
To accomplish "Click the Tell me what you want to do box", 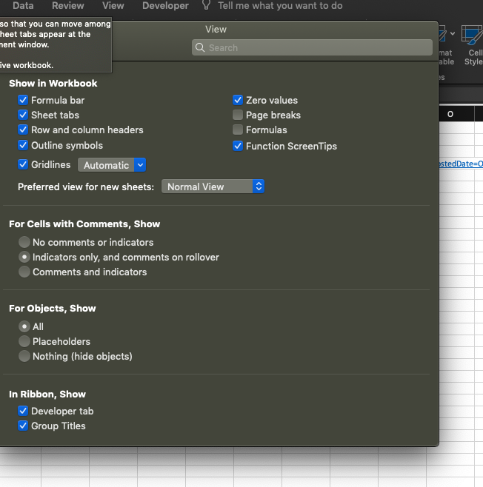I will click(x=280, y=6).
